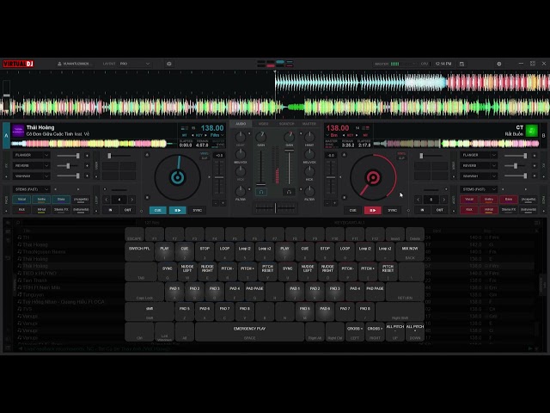This screenshot has width=550, height=413.
Task: Halve loop size on left deck
Action: click(x=107, y=200)
